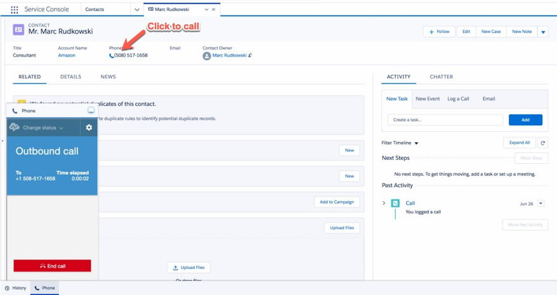
Task: Click the cloud icon in softphone status bar
Action: (x=14, y=127)
